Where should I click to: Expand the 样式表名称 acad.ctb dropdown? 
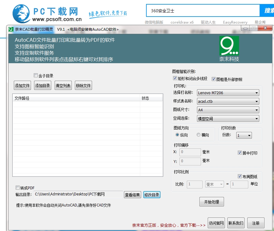[x=228, y=101]
